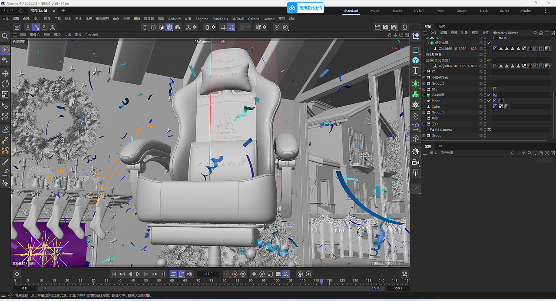The height and width of the screenshot is (301, 556).
Task: Expand the 灯 object group
Action: coord(424,72)
